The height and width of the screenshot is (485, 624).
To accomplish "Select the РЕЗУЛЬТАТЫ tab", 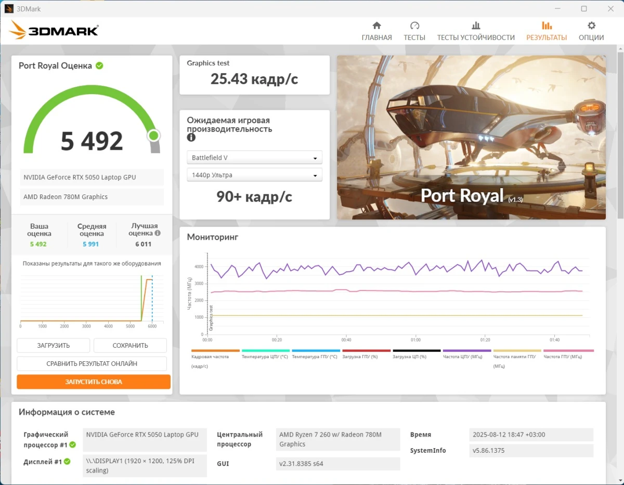I will [547, 32].
